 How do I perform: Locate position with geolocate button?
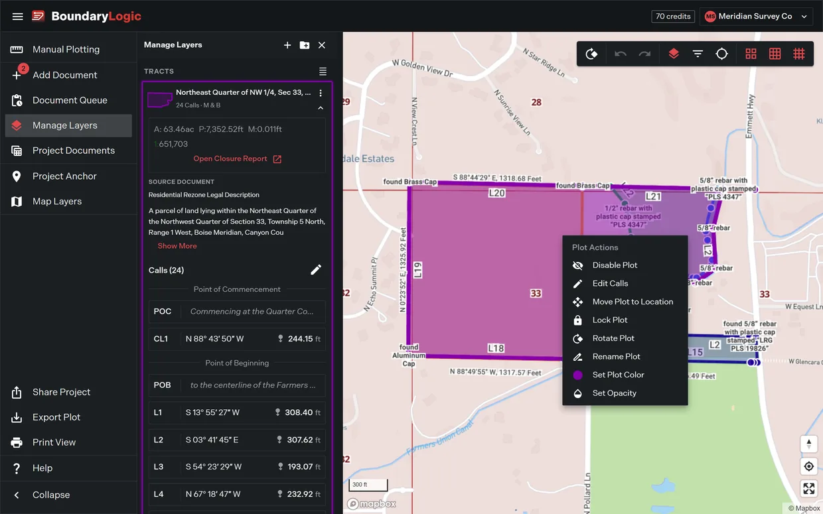point(808,466)
